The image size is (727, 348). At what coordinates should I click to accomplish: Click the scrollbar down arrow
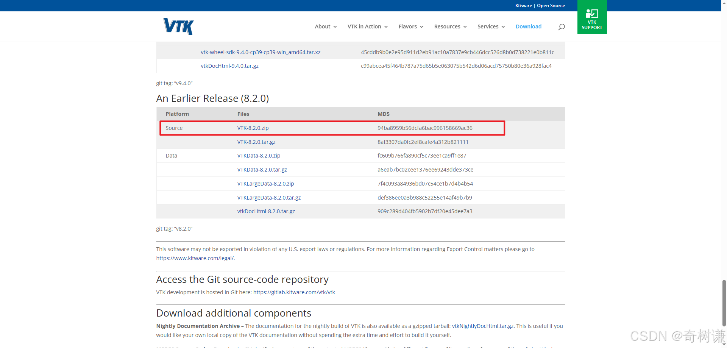coord(724,345)
